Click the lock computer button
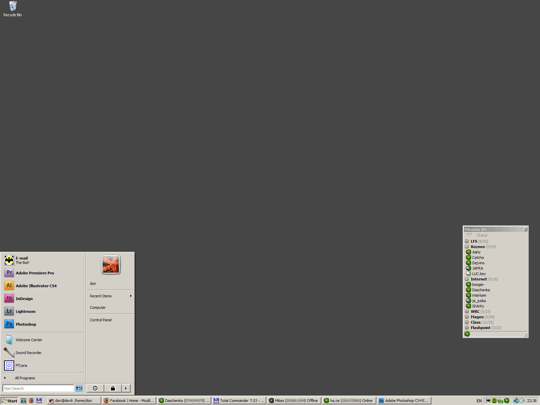 click(113, 388)
